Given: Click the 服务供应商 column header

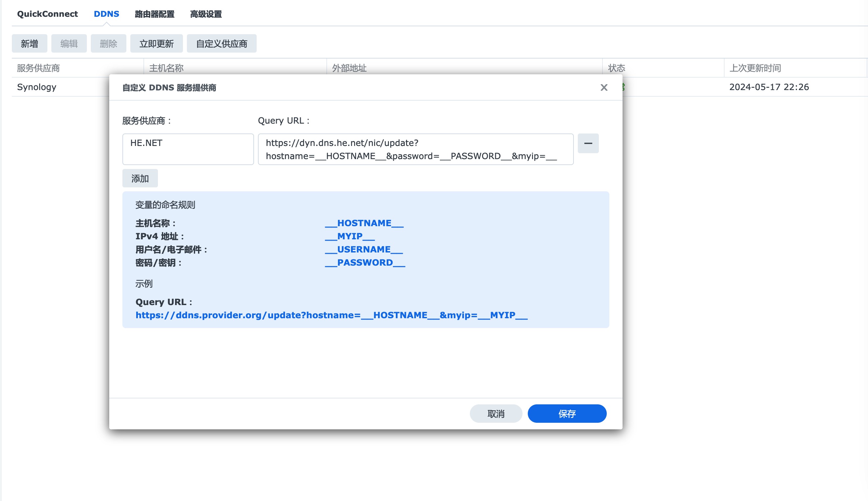Looking at the screenshot, I should pyautogui.click(x=38, y=68).
